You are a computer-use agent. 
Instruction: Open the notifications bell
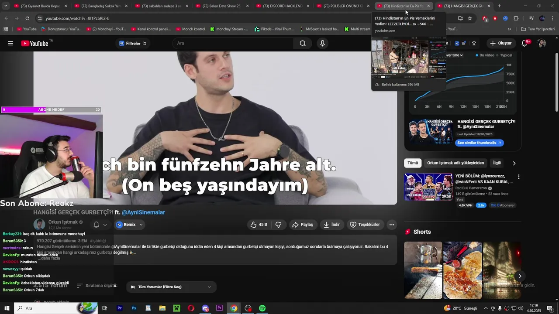525,43
